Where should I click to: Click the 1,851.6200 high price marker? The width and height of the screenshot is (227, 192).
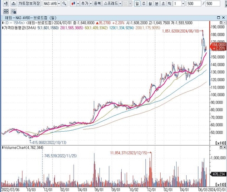181,31
